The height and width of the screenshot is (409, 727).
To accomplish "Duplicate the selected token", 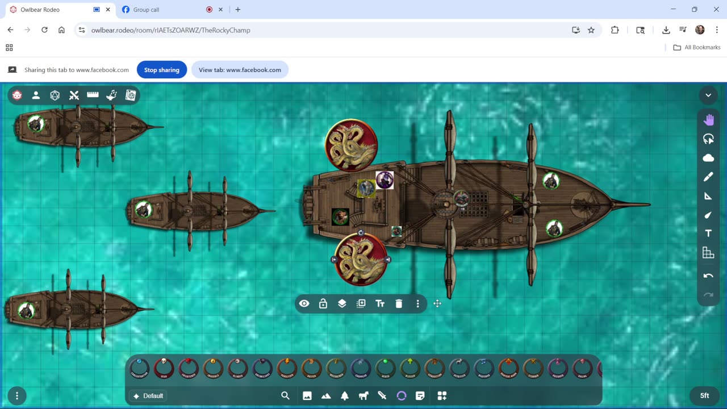I will coord(361,304).
